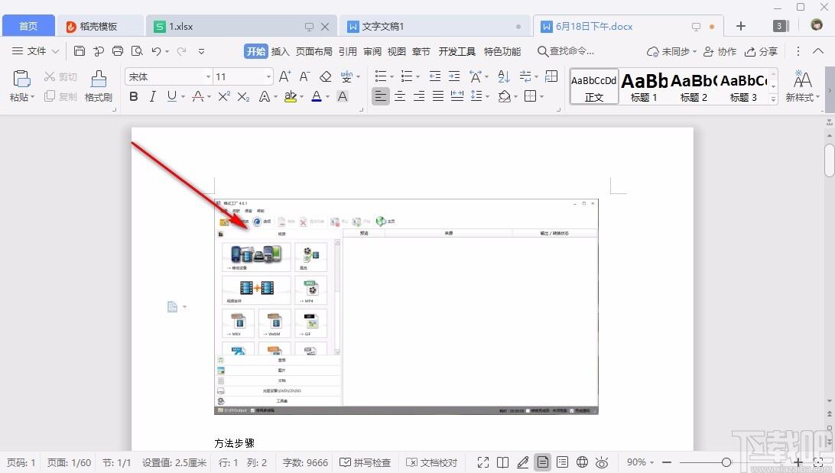Click the Format Painter (格式刷) icon
This screenshot has width=835, height=473.
tap(99, 86)
